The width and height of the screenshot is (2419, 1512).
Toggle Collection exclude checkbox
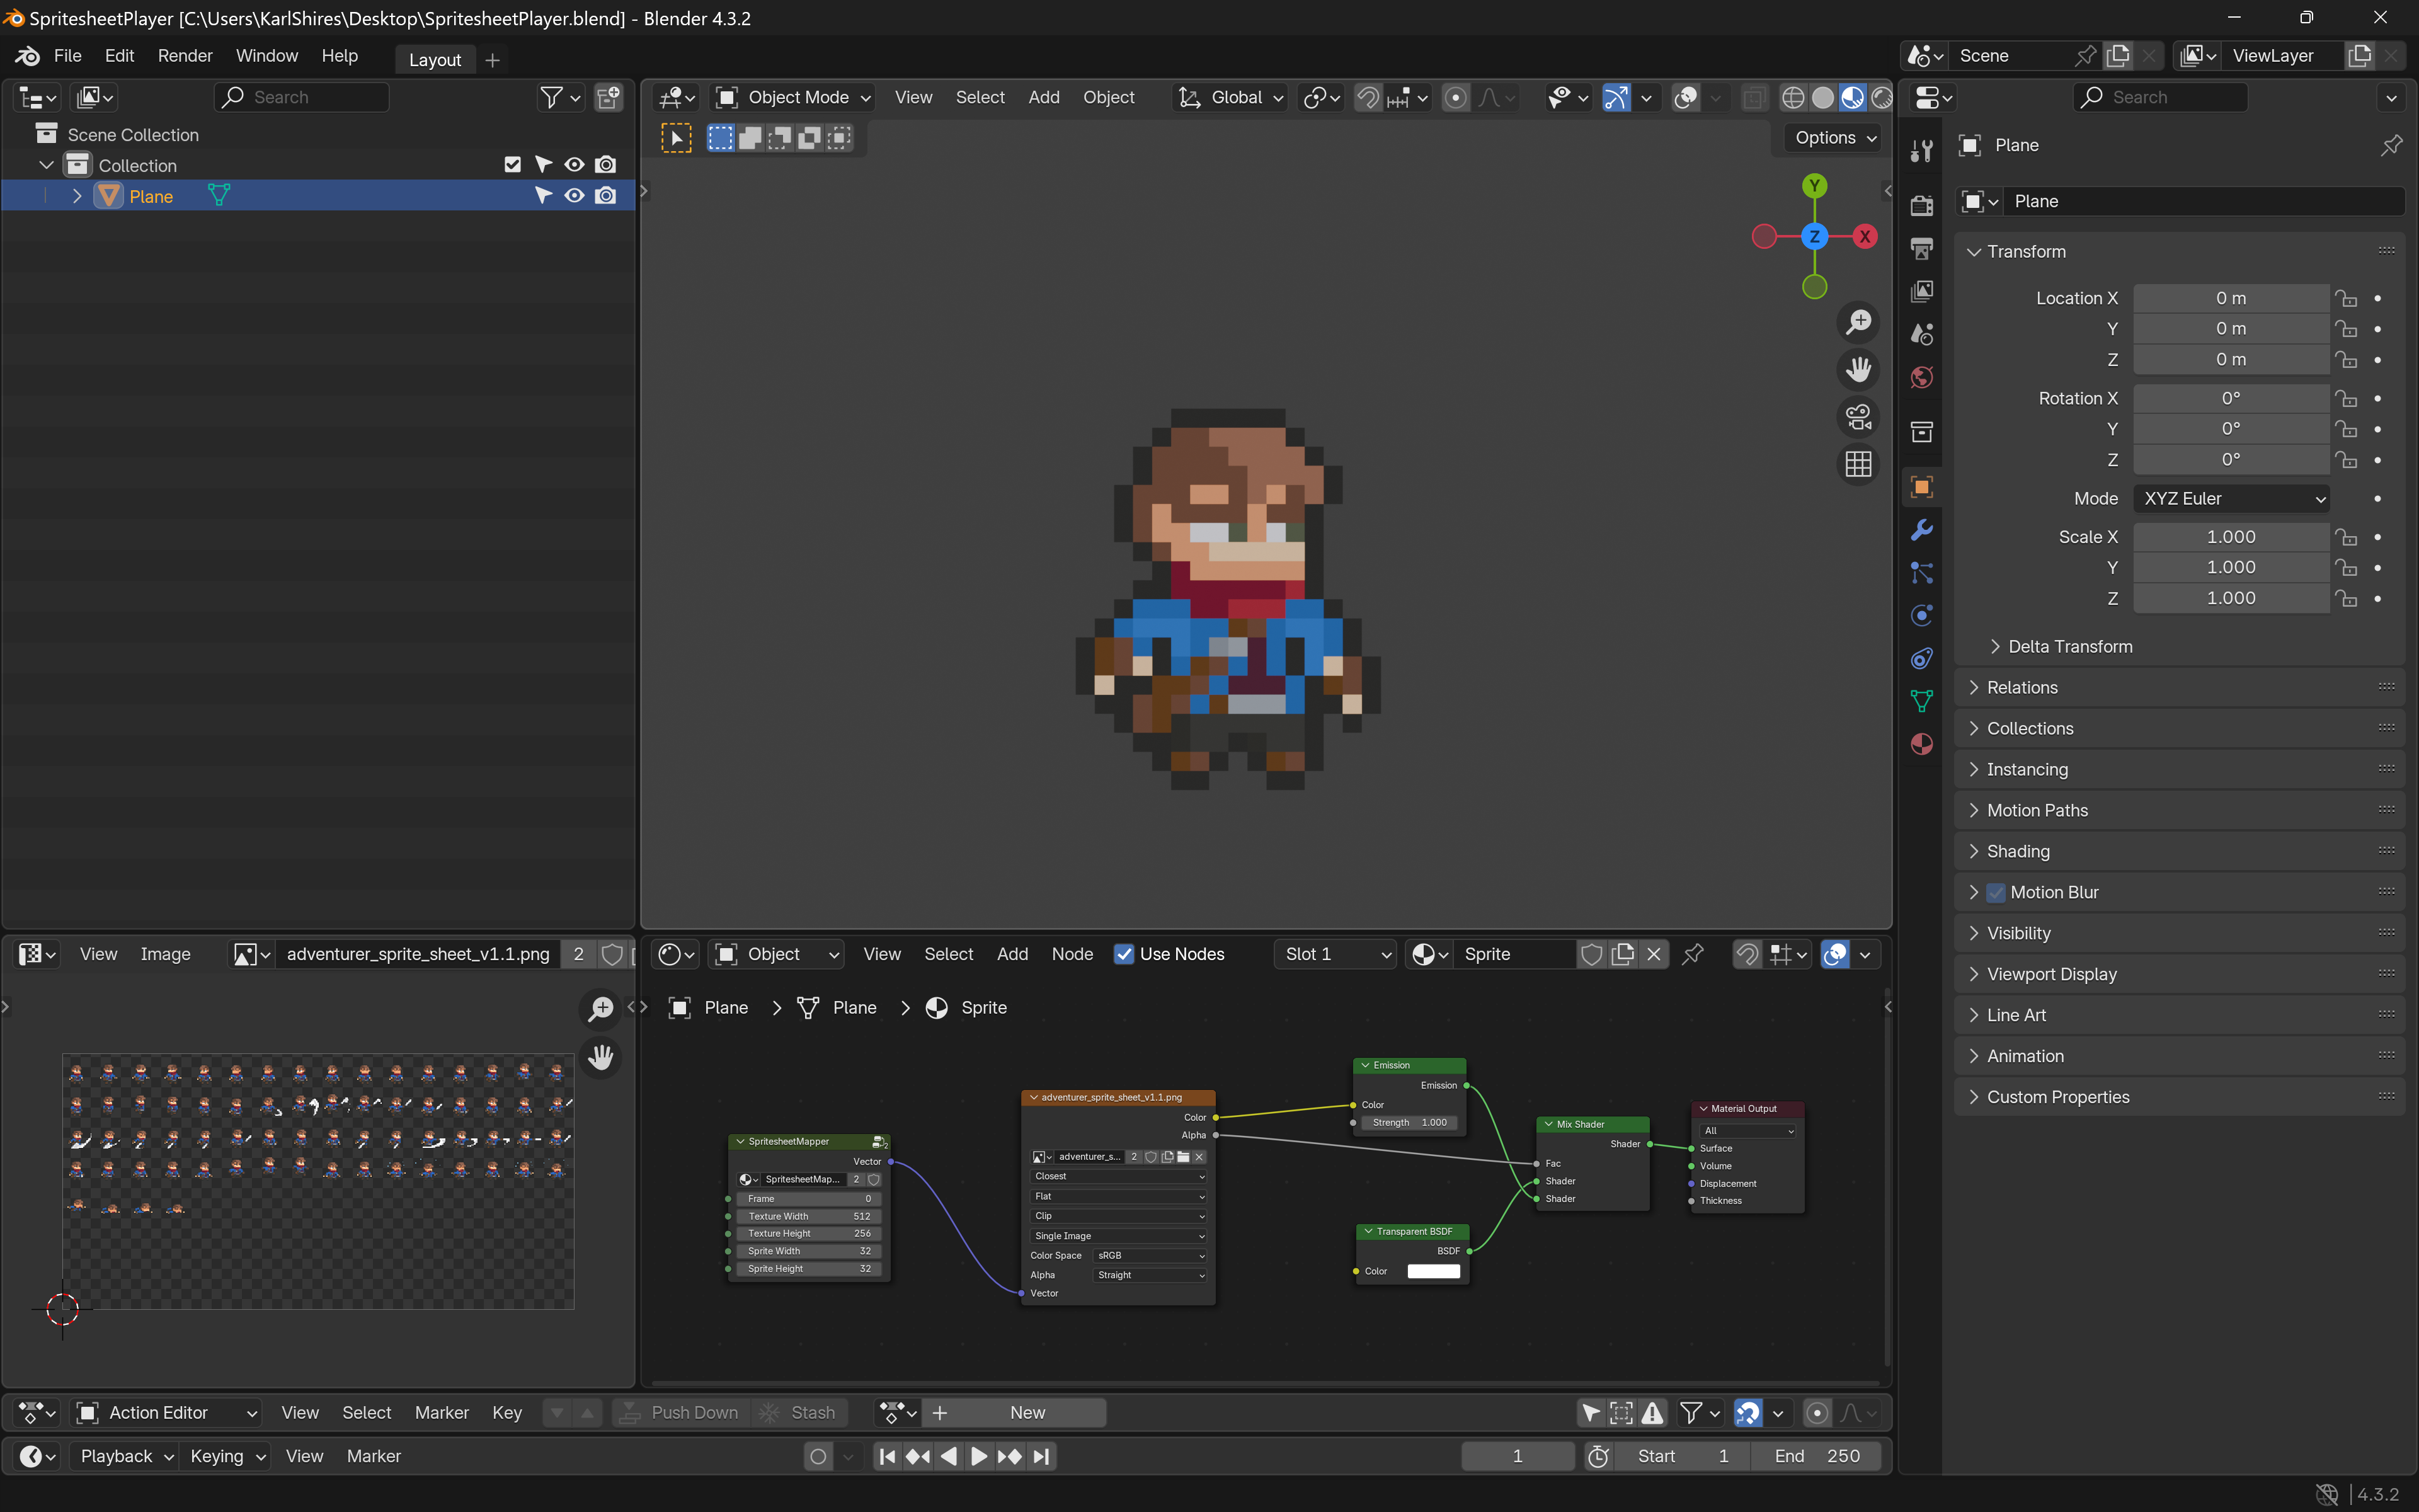(513, 165)
